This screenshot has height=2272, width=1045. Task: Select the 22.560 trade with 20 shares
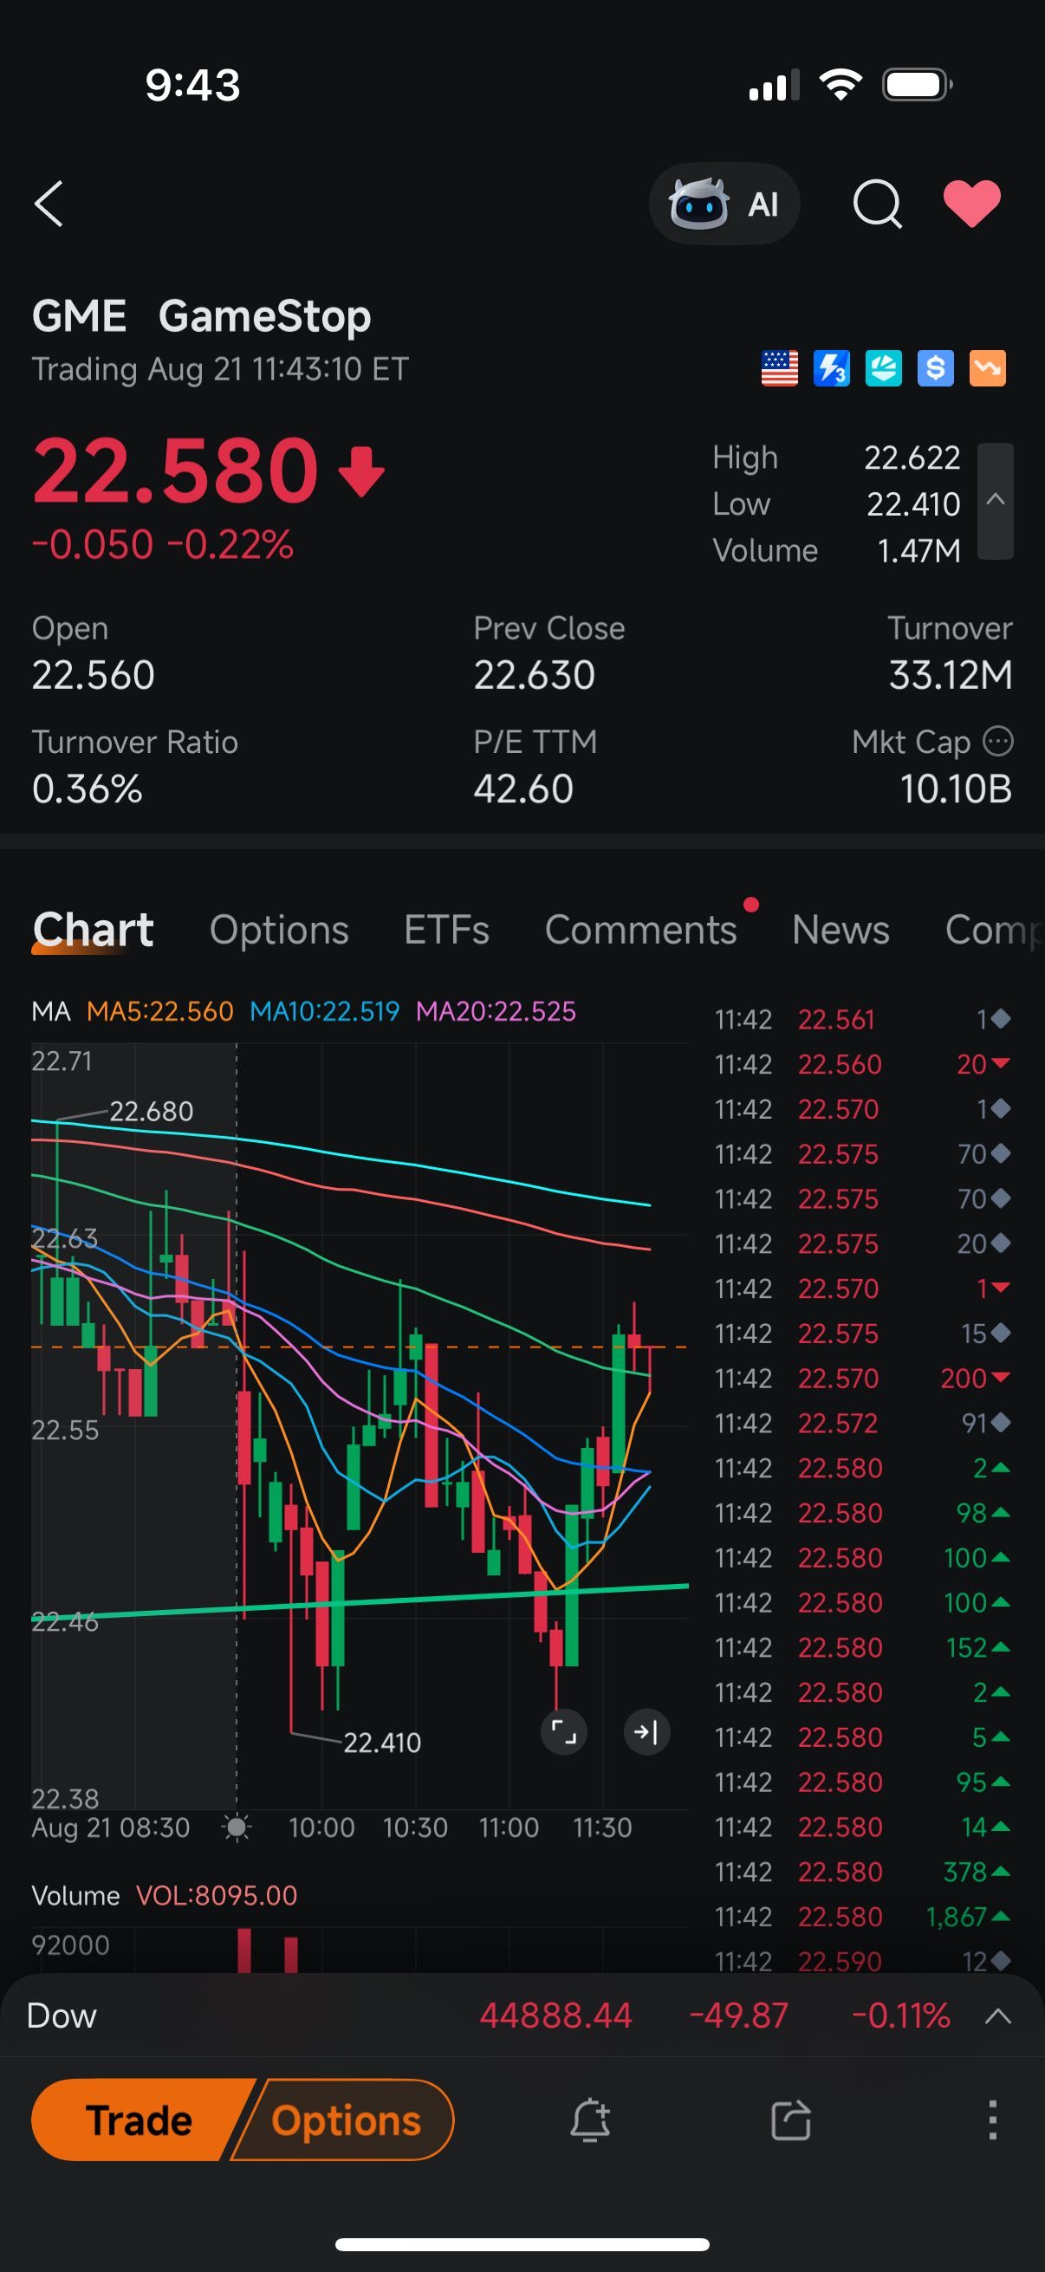(862, 1064)
